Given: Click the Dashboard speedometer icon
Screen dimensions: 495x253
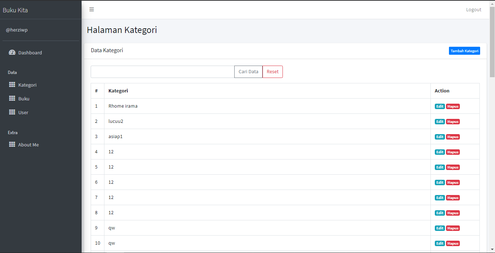Looking at the screenshot, I should click(x=12, y=53).
